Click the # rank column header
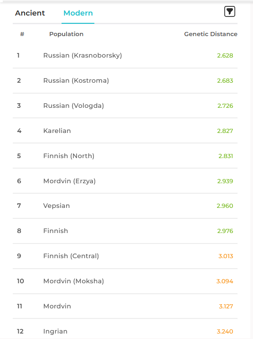The width and height of the screenshot is (253, 339). tap(22, 34)
